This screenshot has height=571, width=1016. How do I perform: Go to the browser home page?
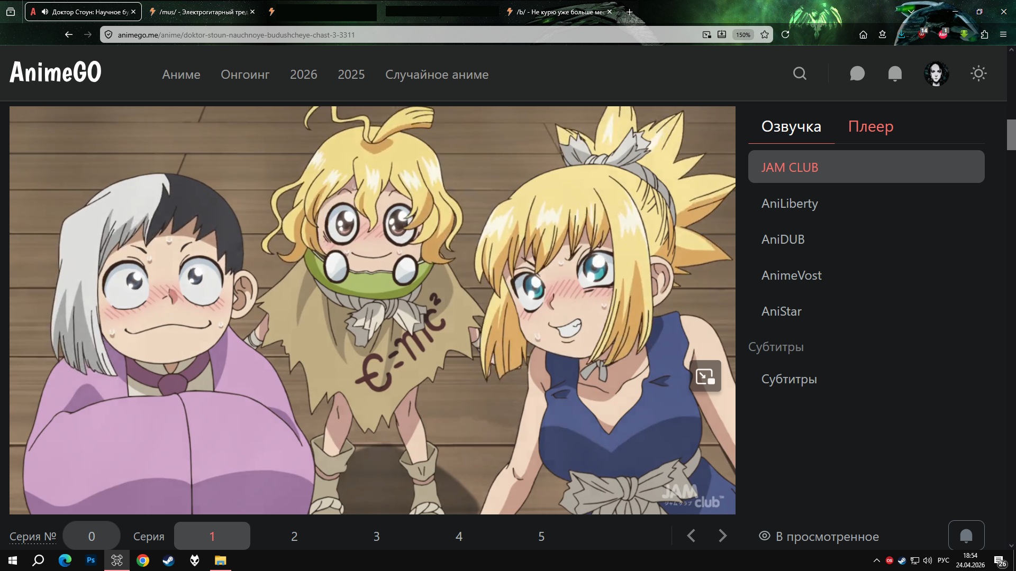tap(863, 34)
